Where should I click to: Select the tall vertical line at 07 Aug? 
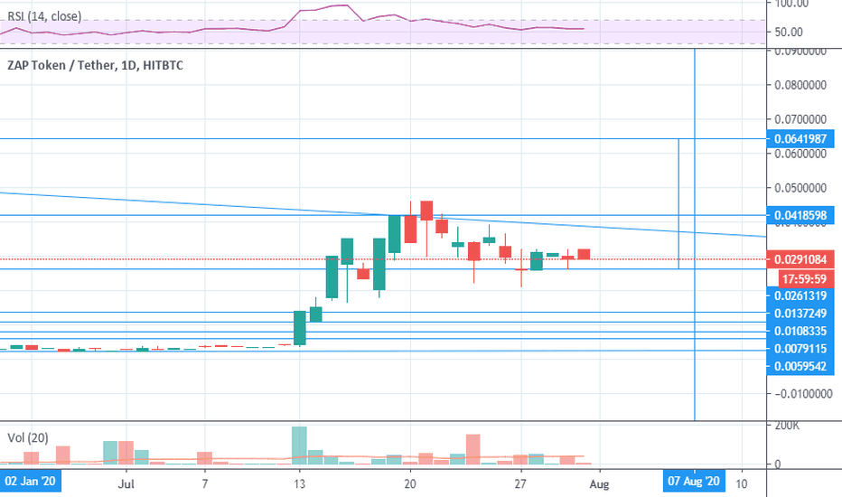tap(695, 235)
